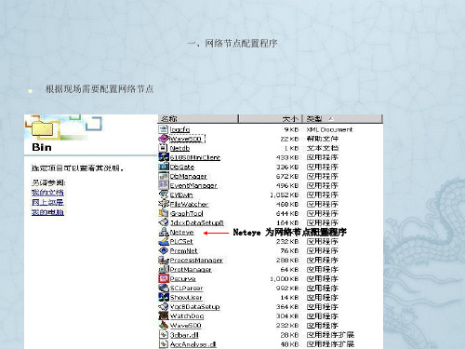Open the 网上邻居 link
The height and width of the screenshot is (349, 465).
[x=47, y=202]
